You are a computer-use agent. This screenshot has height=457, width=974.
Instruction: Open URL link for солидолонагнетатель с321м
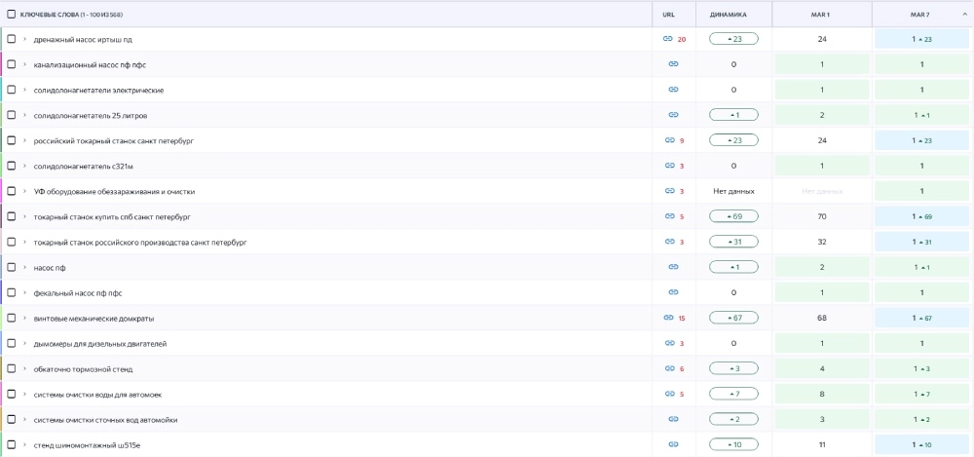click(x=670, y=166)
